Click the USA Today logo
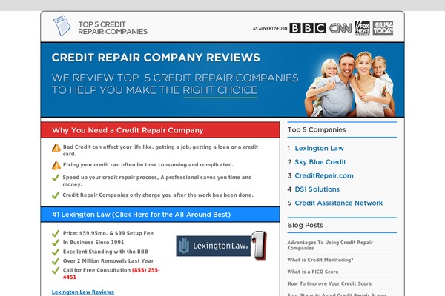Image resolution: width=445 pixels, height=296 pixels. click(383, 28)
